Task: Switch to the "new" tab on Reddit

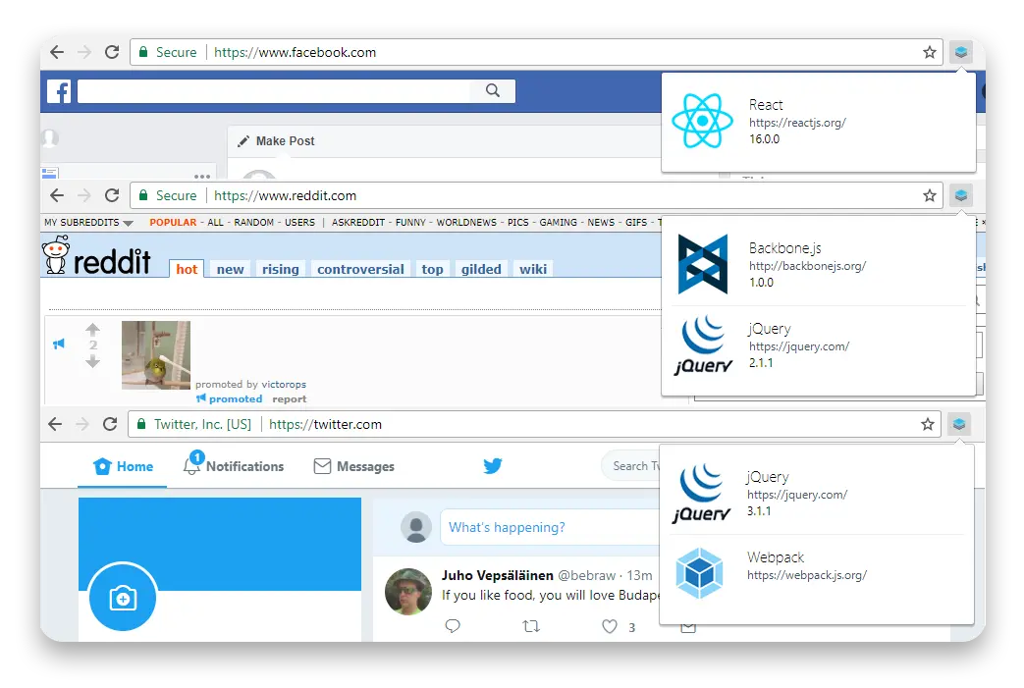Action: click(x=229, y=269)
